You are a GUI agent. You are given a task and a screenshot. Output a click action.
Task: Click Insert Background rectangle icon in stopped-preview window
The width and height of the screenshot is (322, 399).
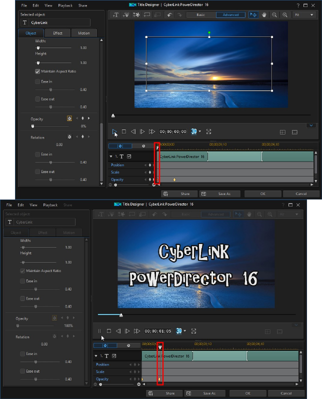[x=147, y=15]
